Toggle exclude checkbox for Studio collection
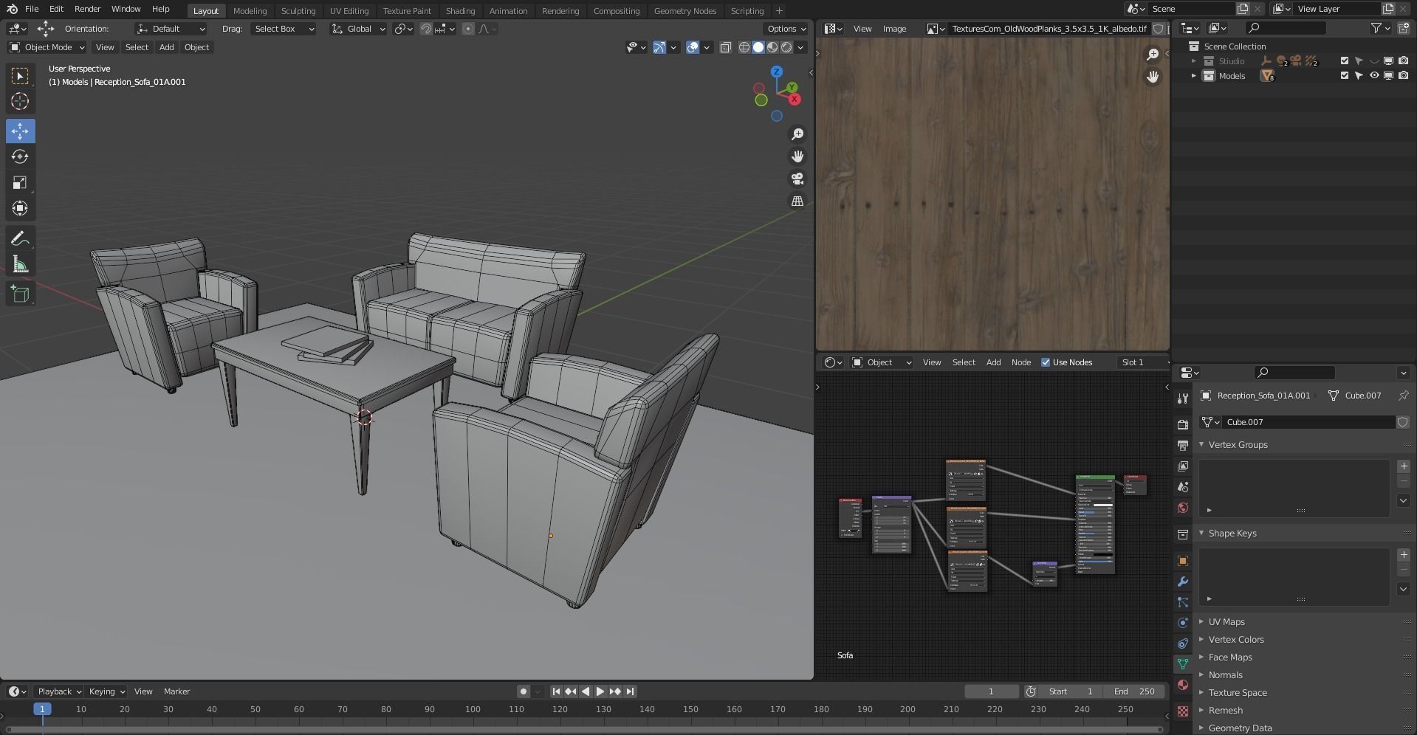Viewport: 1417px width, 735px height. 1344,61
